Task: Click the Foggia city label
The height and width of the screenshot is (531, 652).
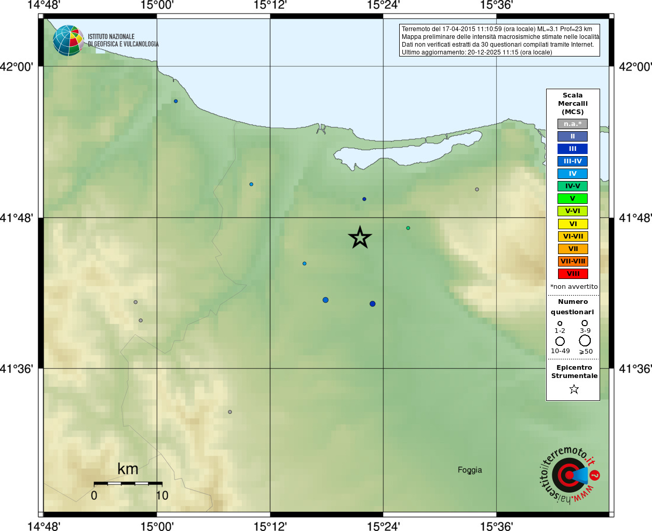Action: click(x=470, y=470)
